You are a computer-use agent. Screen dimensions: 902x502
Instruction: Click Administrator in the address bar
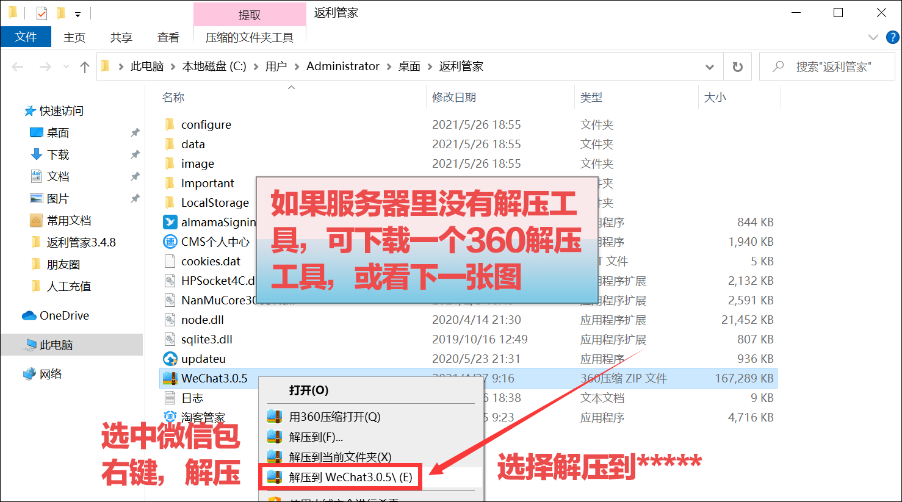[343, 66]
